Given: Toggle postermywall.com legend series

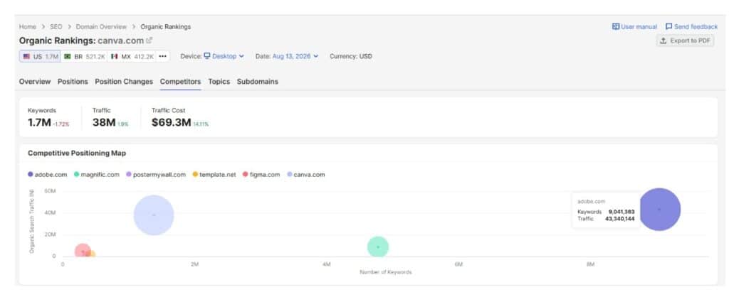Looking at the screenshot, I should click(156, 175).
